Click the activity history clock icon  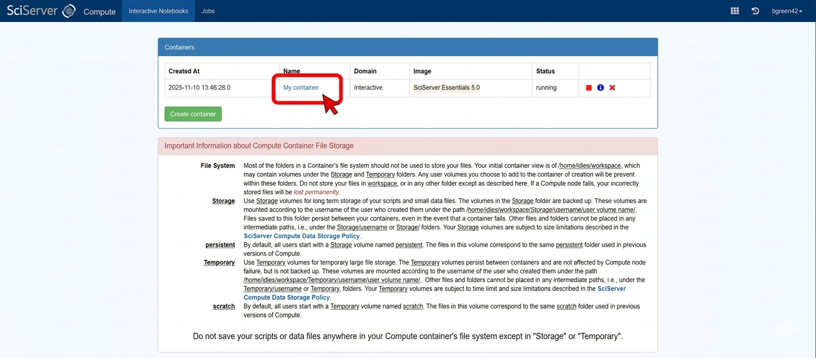(x=755, y=11)
